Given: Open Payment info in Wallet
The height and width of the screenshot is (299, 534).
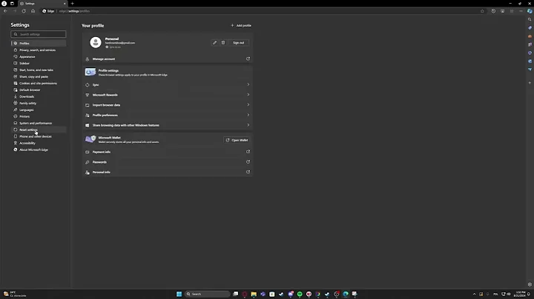Looking at the screenshot, I should coord(167,152).
